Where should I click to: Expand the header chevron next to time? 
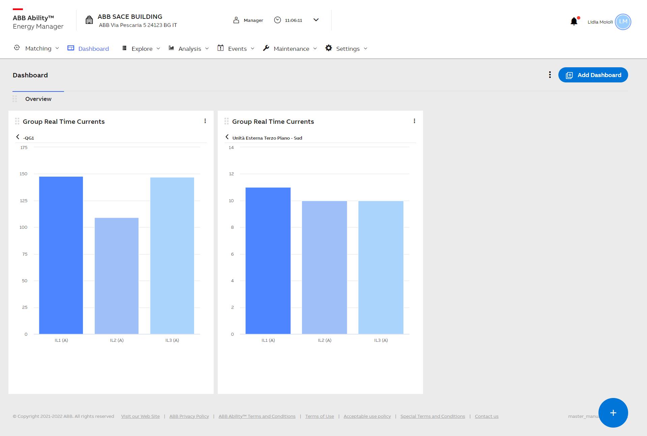316,20
